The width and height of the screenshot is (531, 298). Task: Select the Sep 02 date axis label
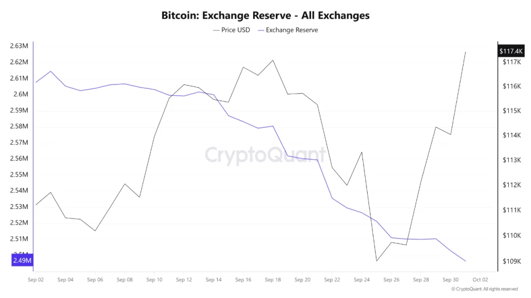(36, 280)
